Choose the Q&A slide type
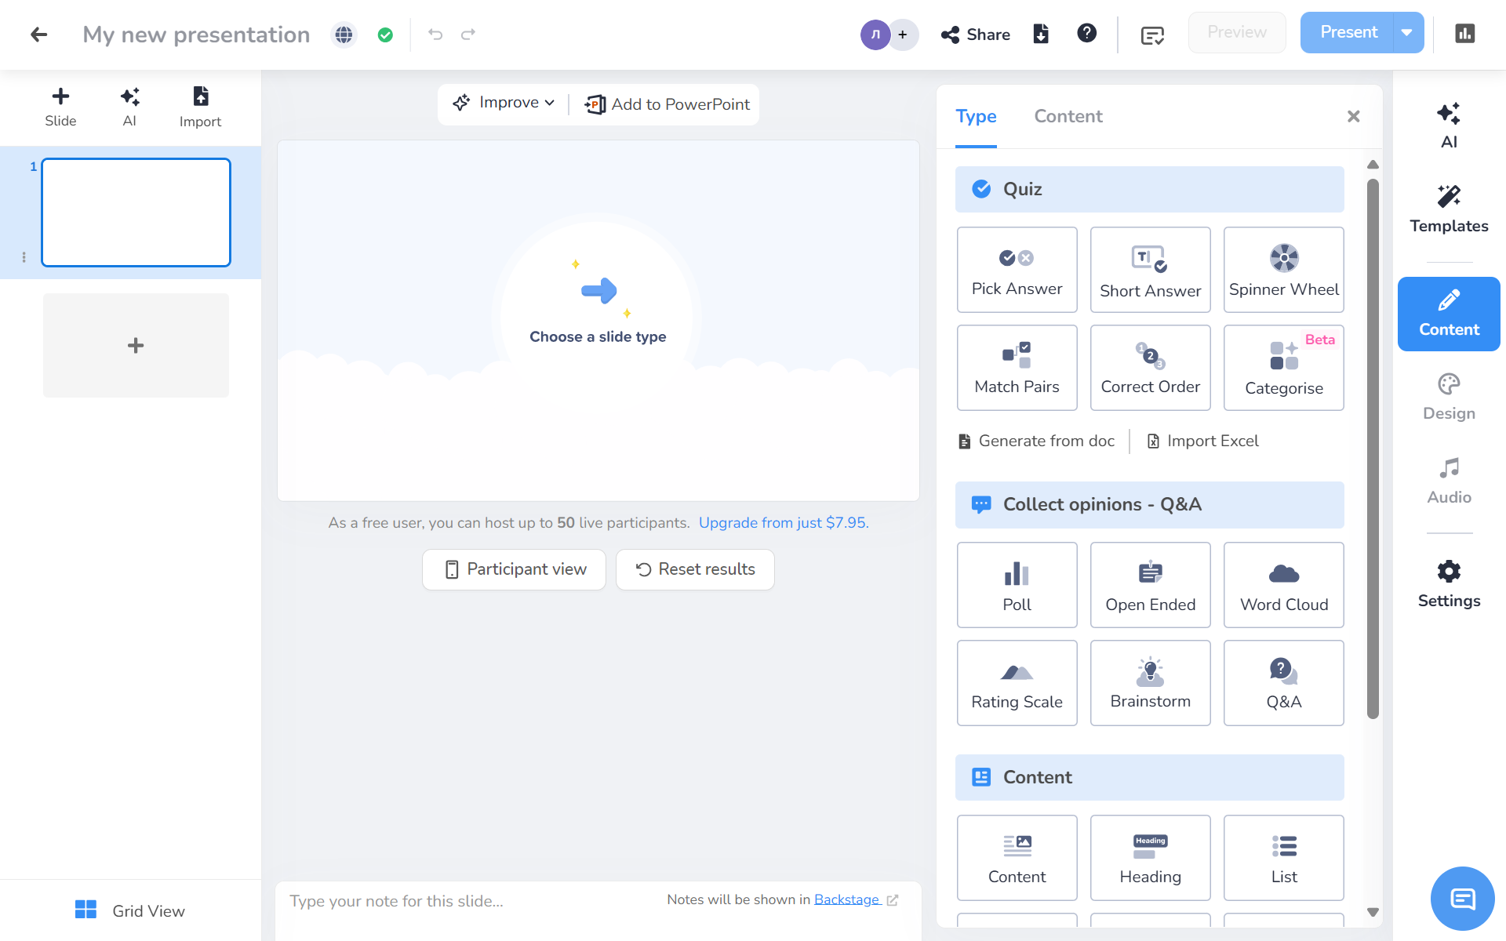Screen dimensions: 1506x941 tap(1283, 683)
